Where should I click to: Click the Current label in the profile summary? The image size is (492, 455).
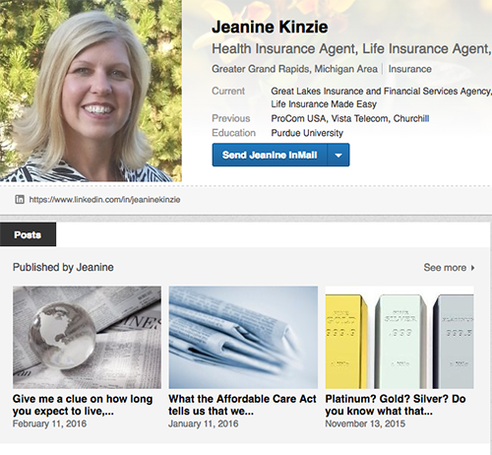pyautogui.click(x=228, y=91)
